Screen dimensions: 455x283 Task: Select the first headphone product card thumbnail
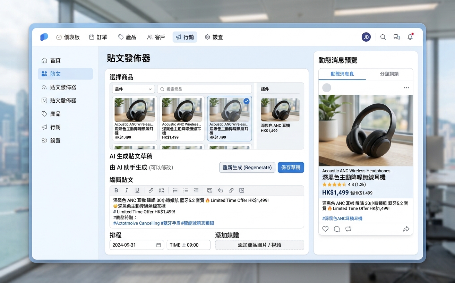pos(135,110)
